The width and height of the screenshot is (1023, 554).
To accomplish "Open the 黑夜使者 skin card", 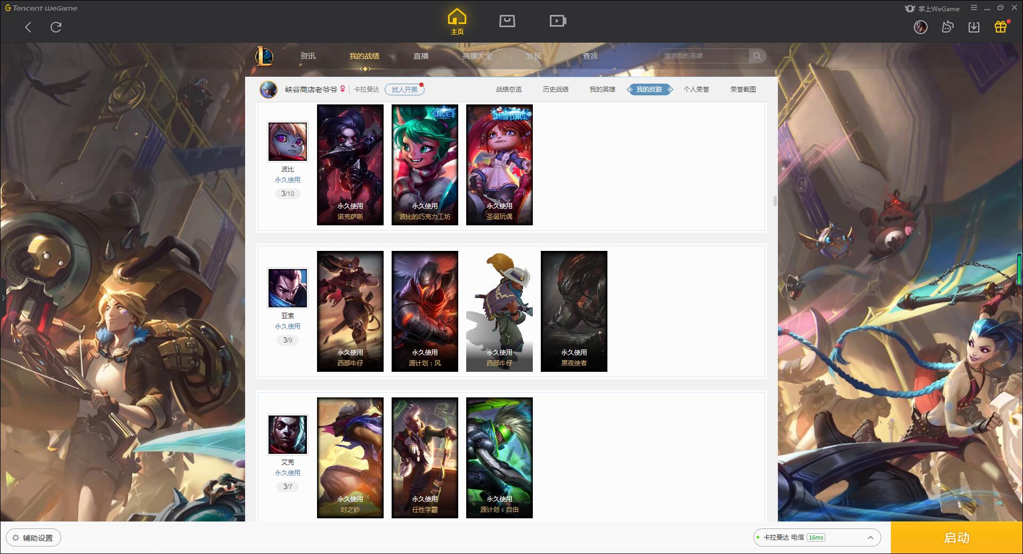I will tap(574, 311).
